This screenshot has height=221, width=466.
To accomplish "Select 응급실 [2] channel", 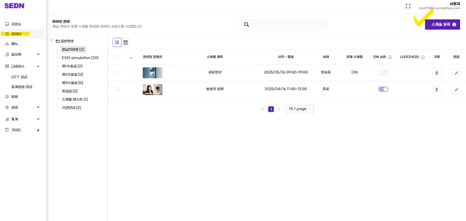I will tap(69, 91).
